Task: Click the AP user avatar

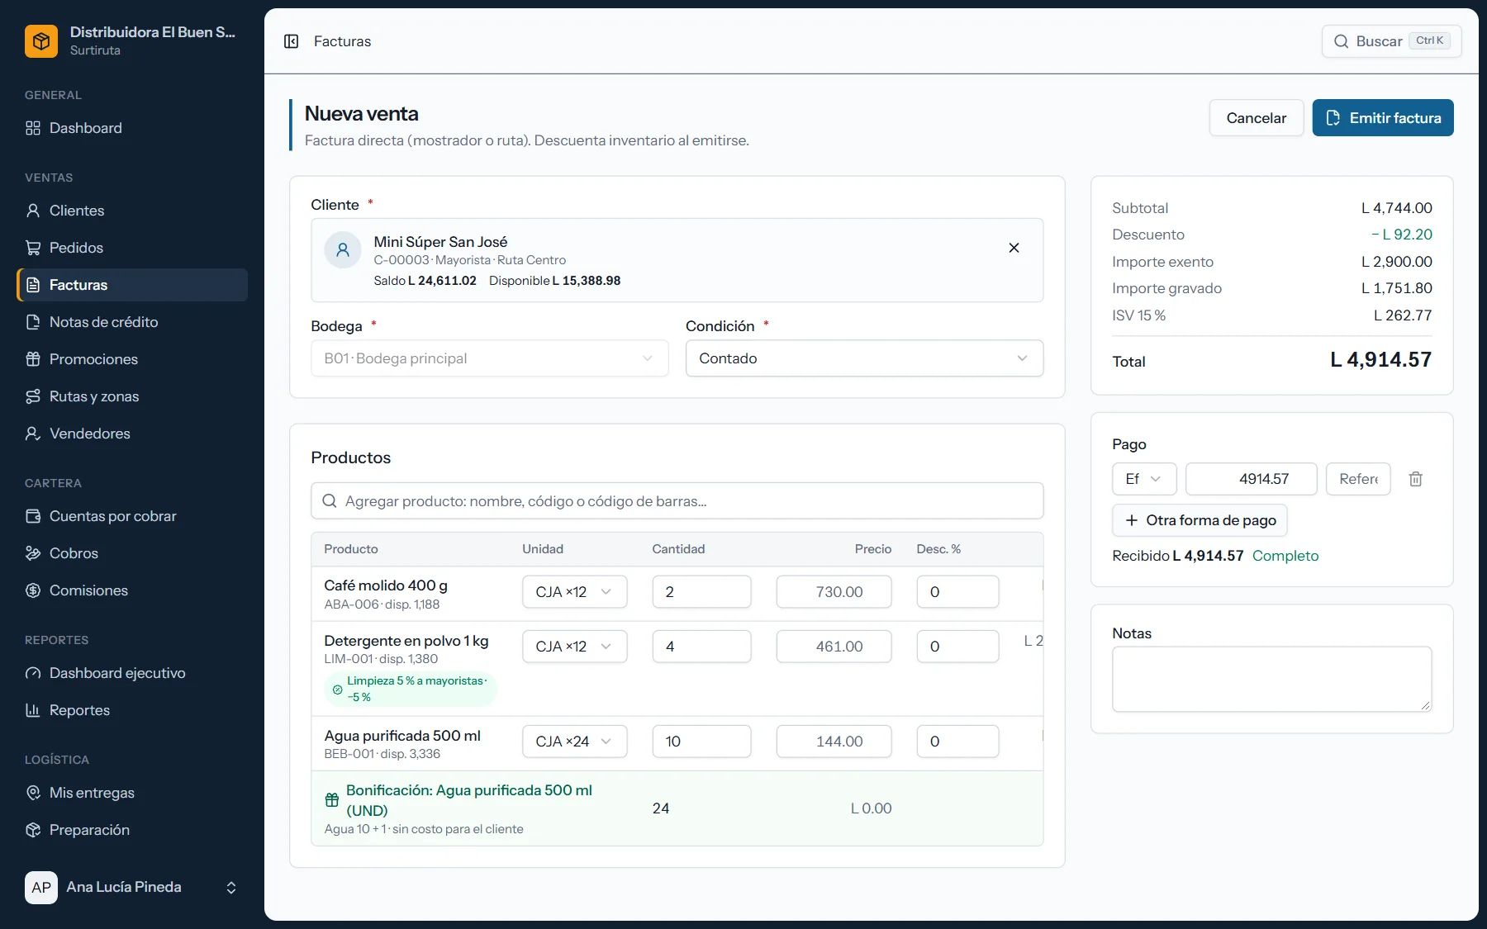Action: point(41,888)
